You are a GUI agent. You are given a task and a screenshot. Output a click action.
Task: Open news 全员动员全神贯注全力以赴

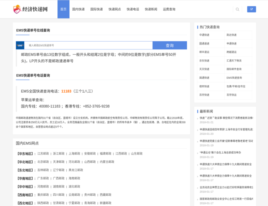pos(226,187)
